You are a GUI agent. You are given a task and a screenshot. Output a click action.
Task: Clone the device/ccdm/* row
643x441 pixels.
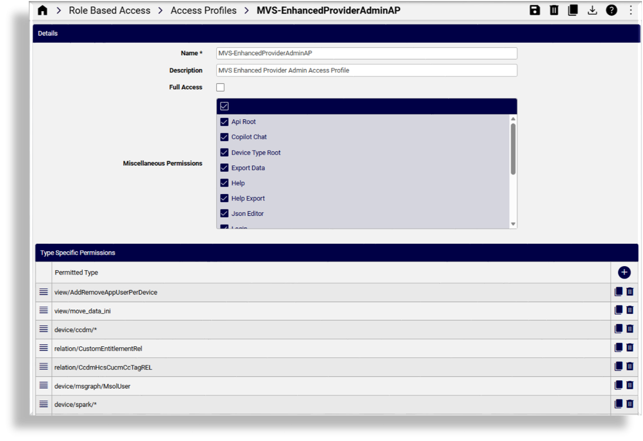coord(618,329)
